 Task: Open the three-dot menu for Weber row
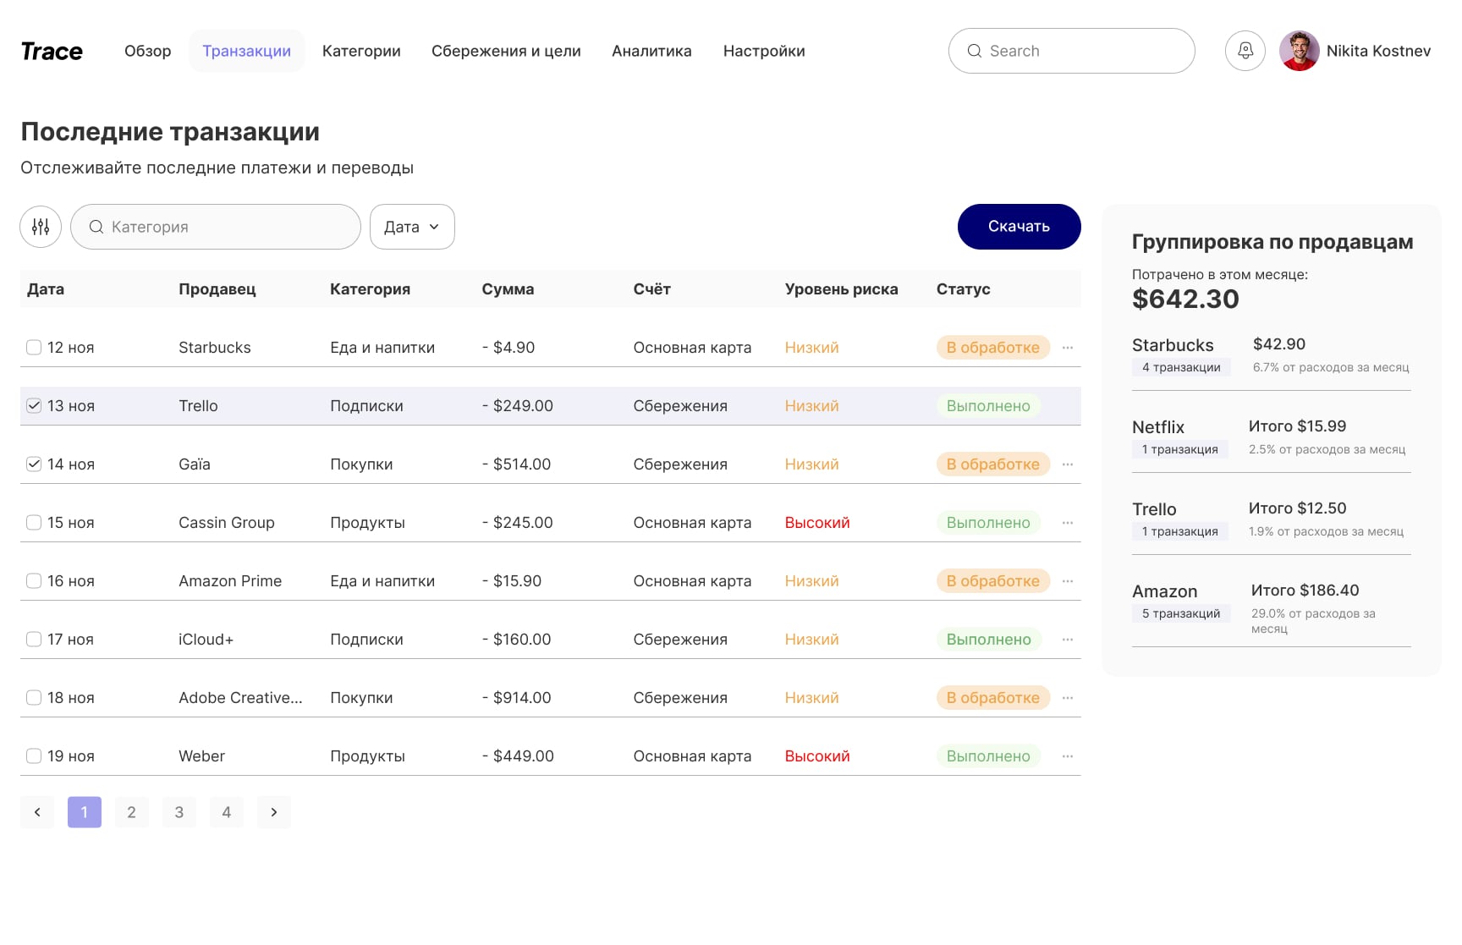pos(1068,756)
